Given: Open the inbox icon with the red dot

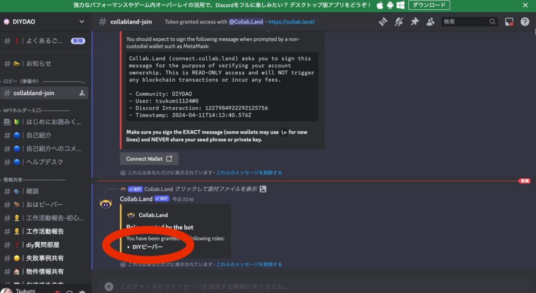Looking at the screenshot, I should [509, 22].
